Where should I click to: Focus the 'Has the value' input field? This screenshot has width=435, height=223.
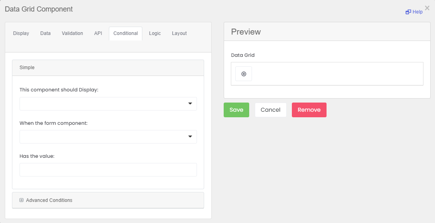[108, 170]
